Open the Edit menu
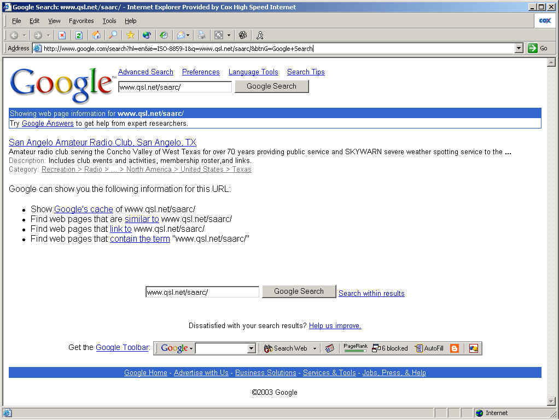The height and width of the screenshot is (420, 559). tap(34, 21)
